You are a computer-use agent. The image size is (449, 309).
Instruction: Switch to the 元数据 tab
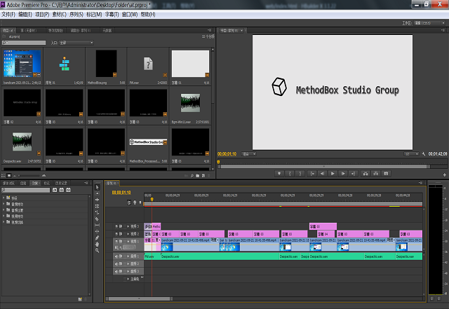tap(107, 30)
